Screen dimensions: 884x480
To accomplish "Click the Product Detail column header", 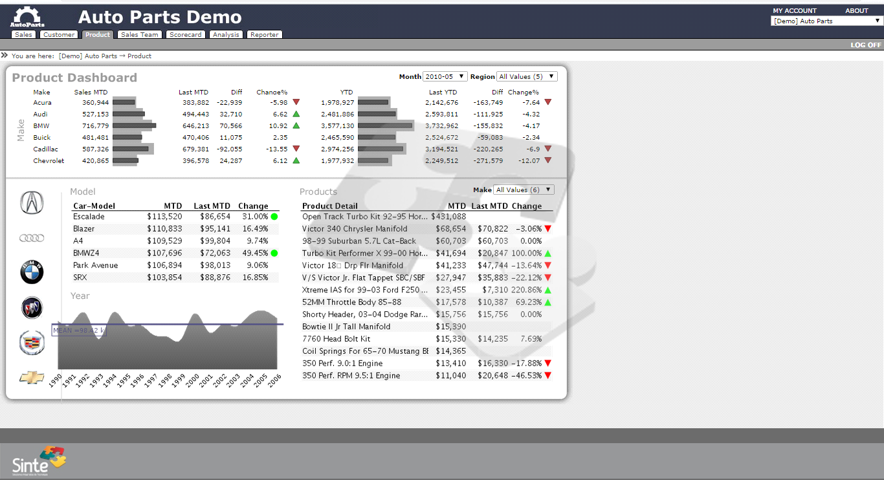I will (x=329, y=206).
